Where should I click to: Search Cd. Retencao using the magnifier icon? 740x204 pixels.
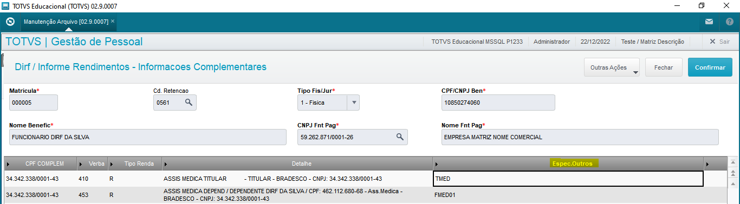(x=189, y=102)
